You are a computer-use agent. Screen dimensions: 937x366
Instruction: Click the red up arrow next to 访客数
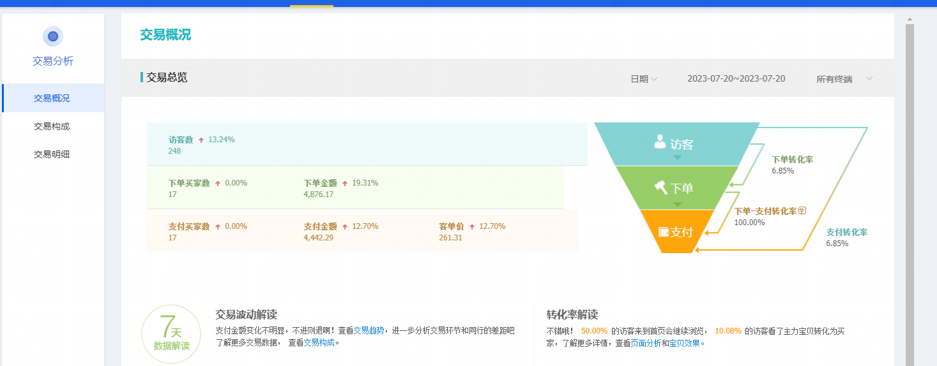pyautogui.click(x=201, y=140)
